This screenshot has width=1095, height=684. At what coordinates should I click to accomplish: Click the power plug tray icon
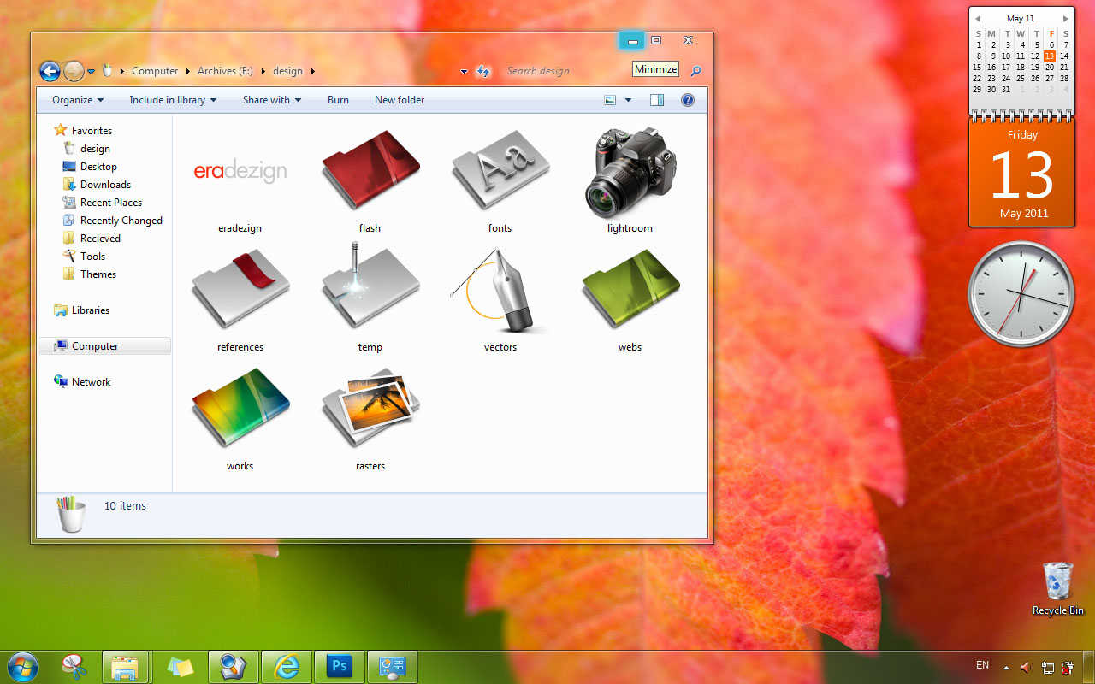(1068, 667)
